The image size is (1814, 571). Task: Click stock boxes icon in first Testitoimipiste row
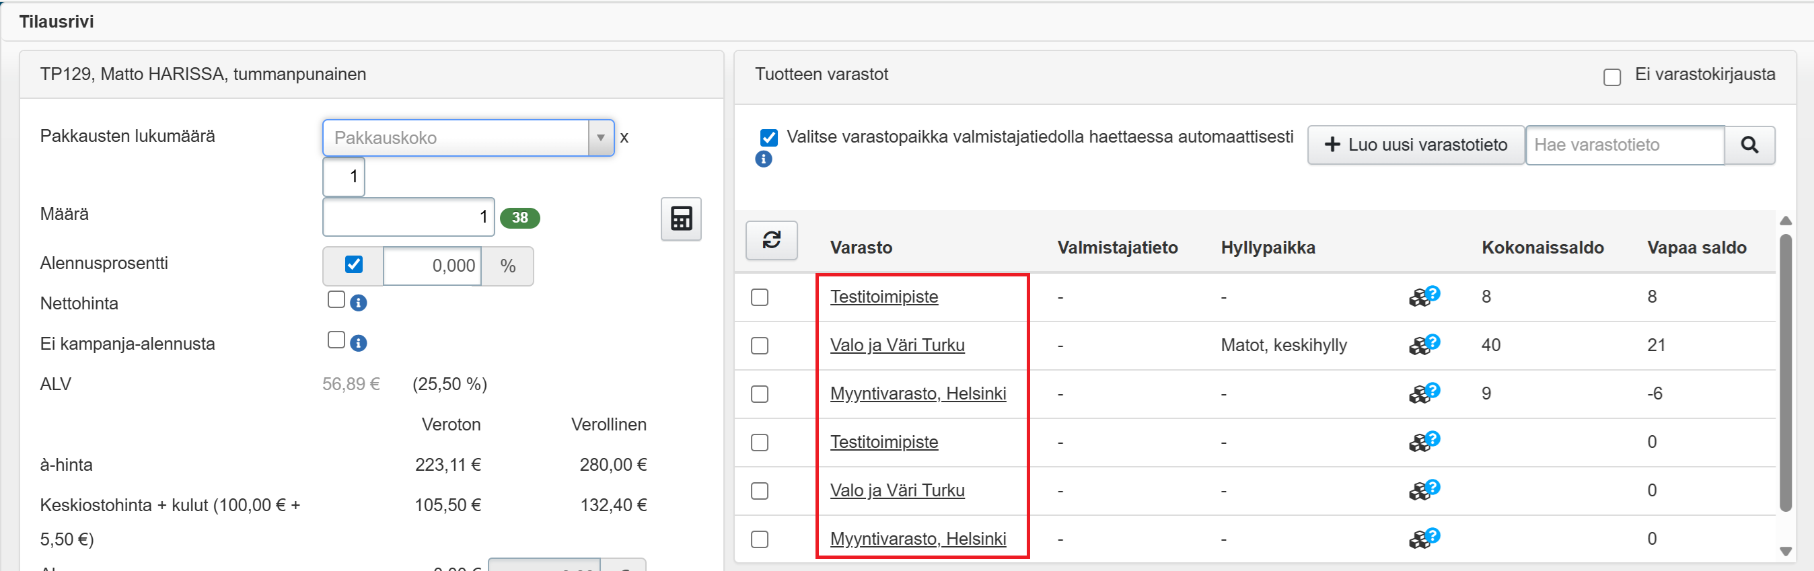pyautogui.click(x=1423, y=297)
